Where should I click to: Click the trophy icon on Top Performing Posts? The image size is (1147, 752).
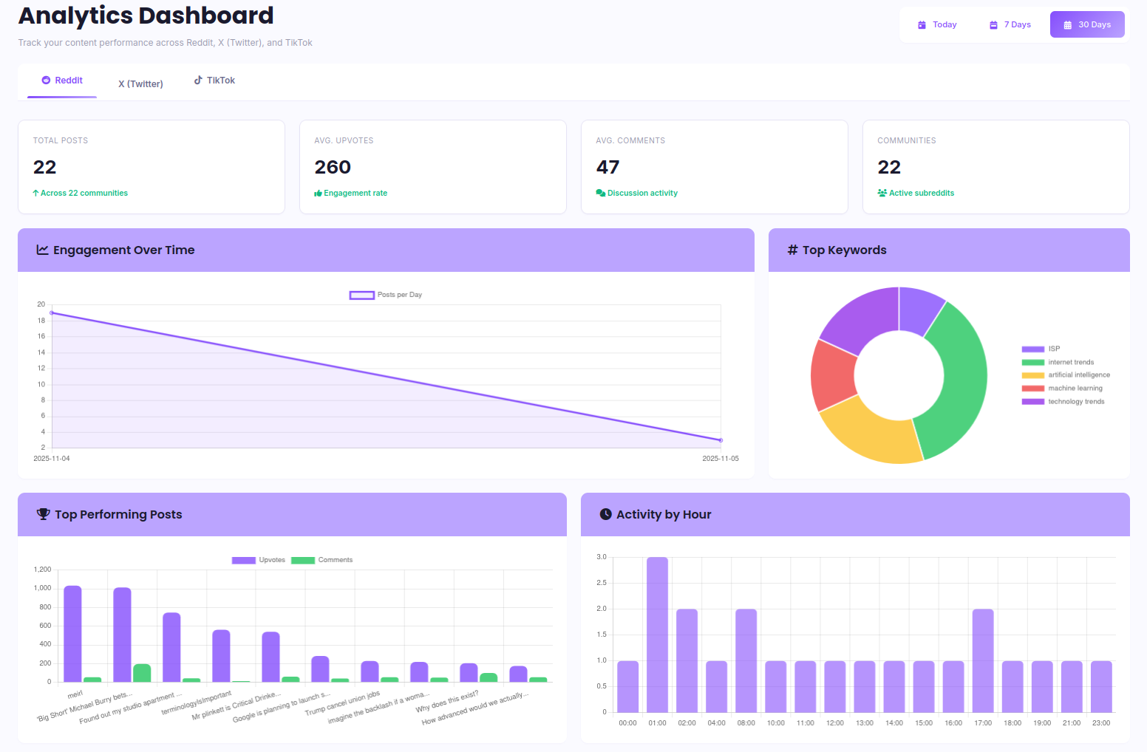pyautogui.click(x=42, y=514)
